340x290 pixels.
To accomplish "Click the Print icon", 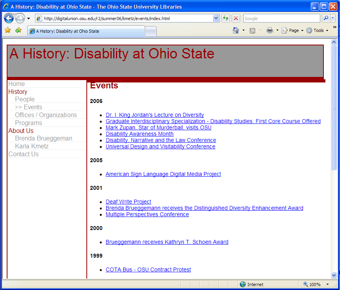I will click(270, 30).
